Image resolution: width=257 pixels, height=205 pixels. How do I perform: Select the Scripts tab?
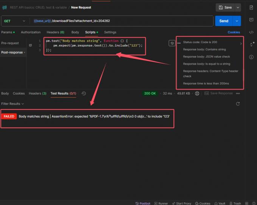tap(91, 32)
